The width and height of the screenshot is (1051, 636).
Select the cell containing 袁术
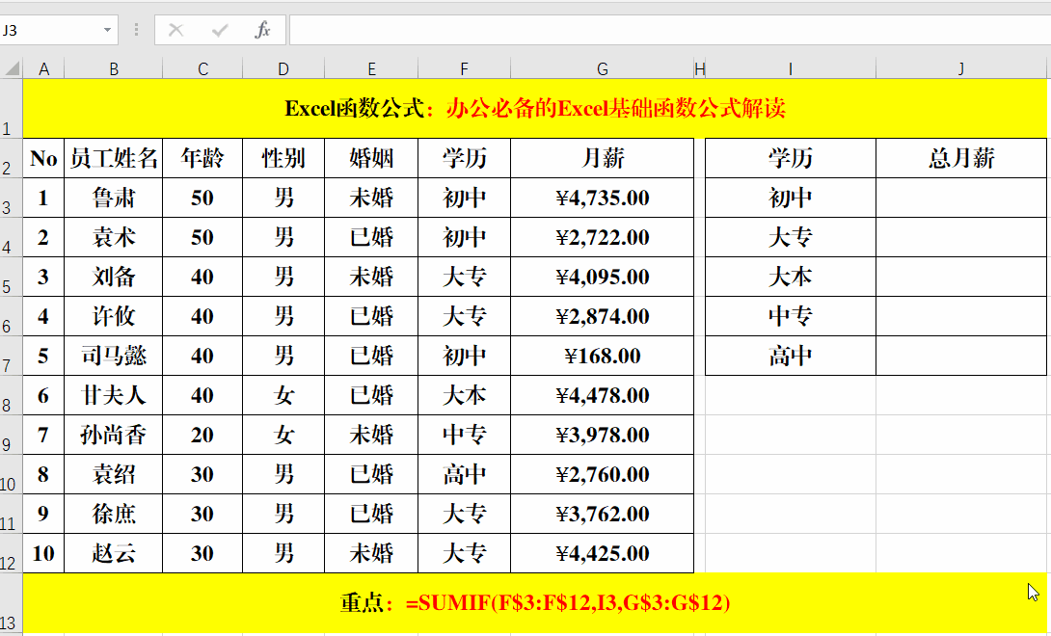113,237
